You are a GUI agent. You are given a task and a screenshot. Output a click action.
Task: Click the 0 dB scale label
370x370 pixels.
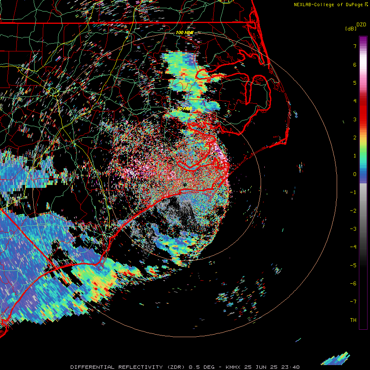[x=355, y=174]
